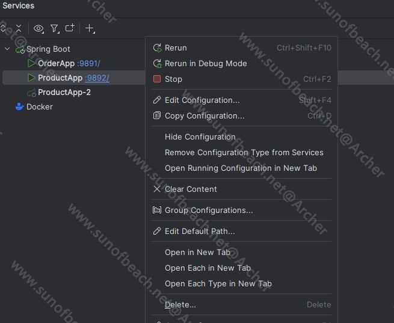Click the Edit Default Path pencil icon

(157, 231)
